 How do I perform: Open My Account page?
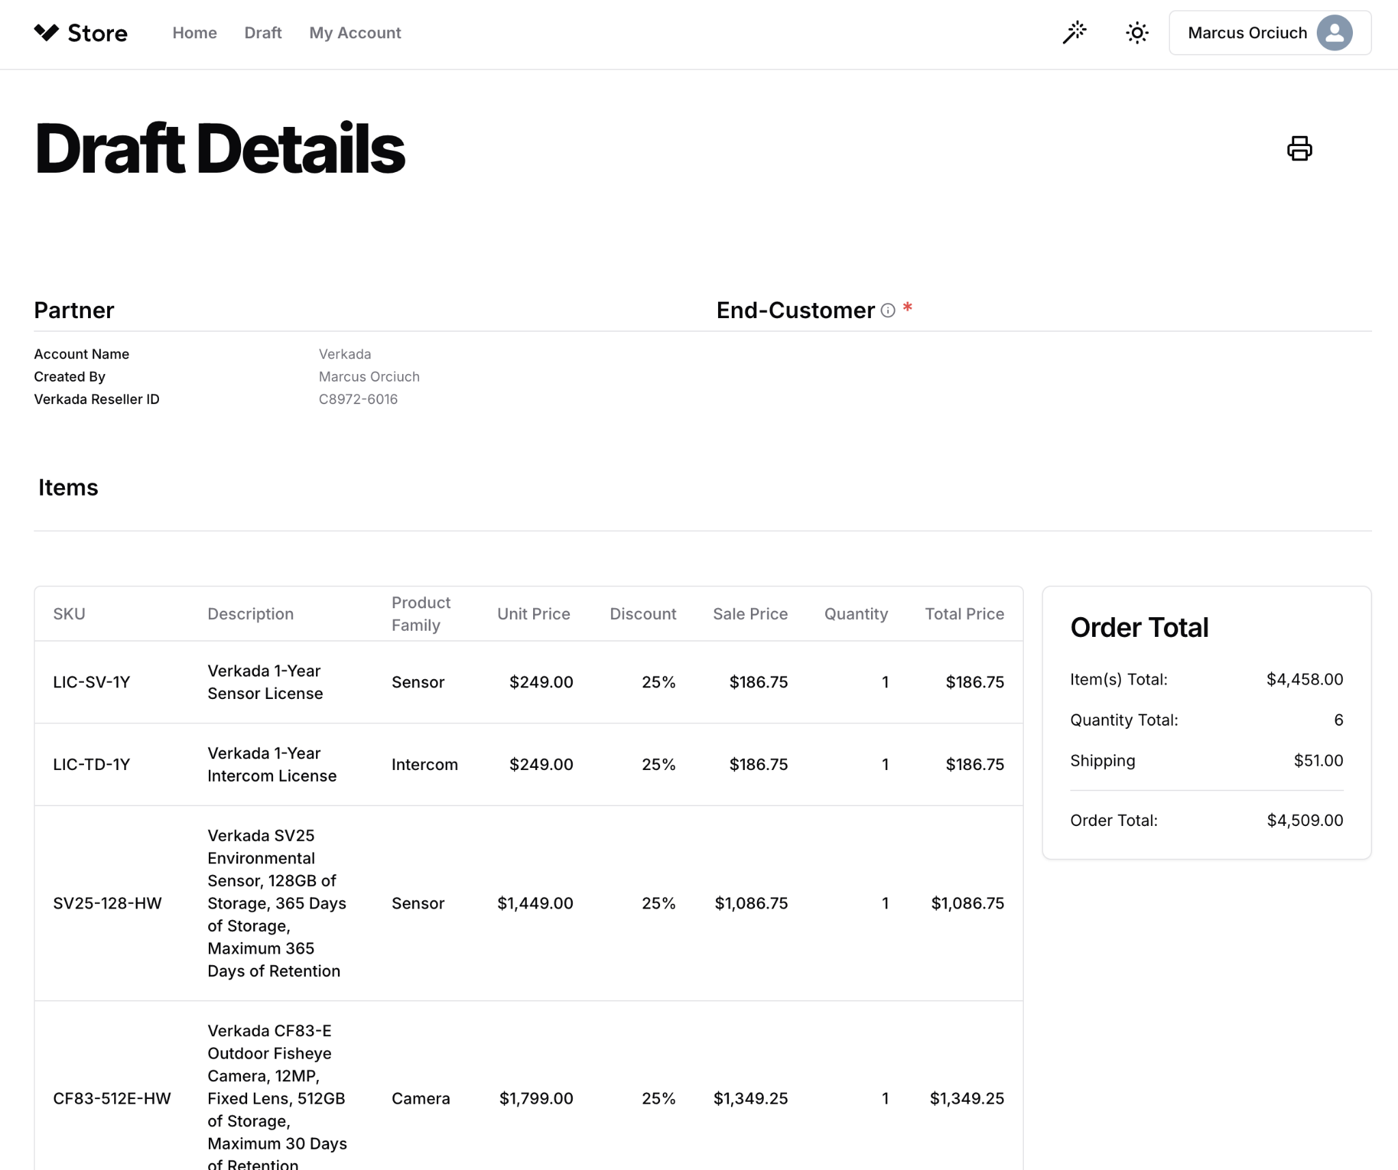355,33
